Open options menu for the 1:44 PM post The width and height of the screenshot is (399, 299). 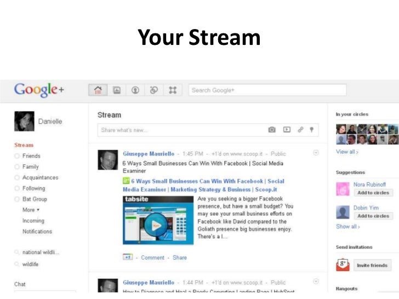click(x=316, y=281)
